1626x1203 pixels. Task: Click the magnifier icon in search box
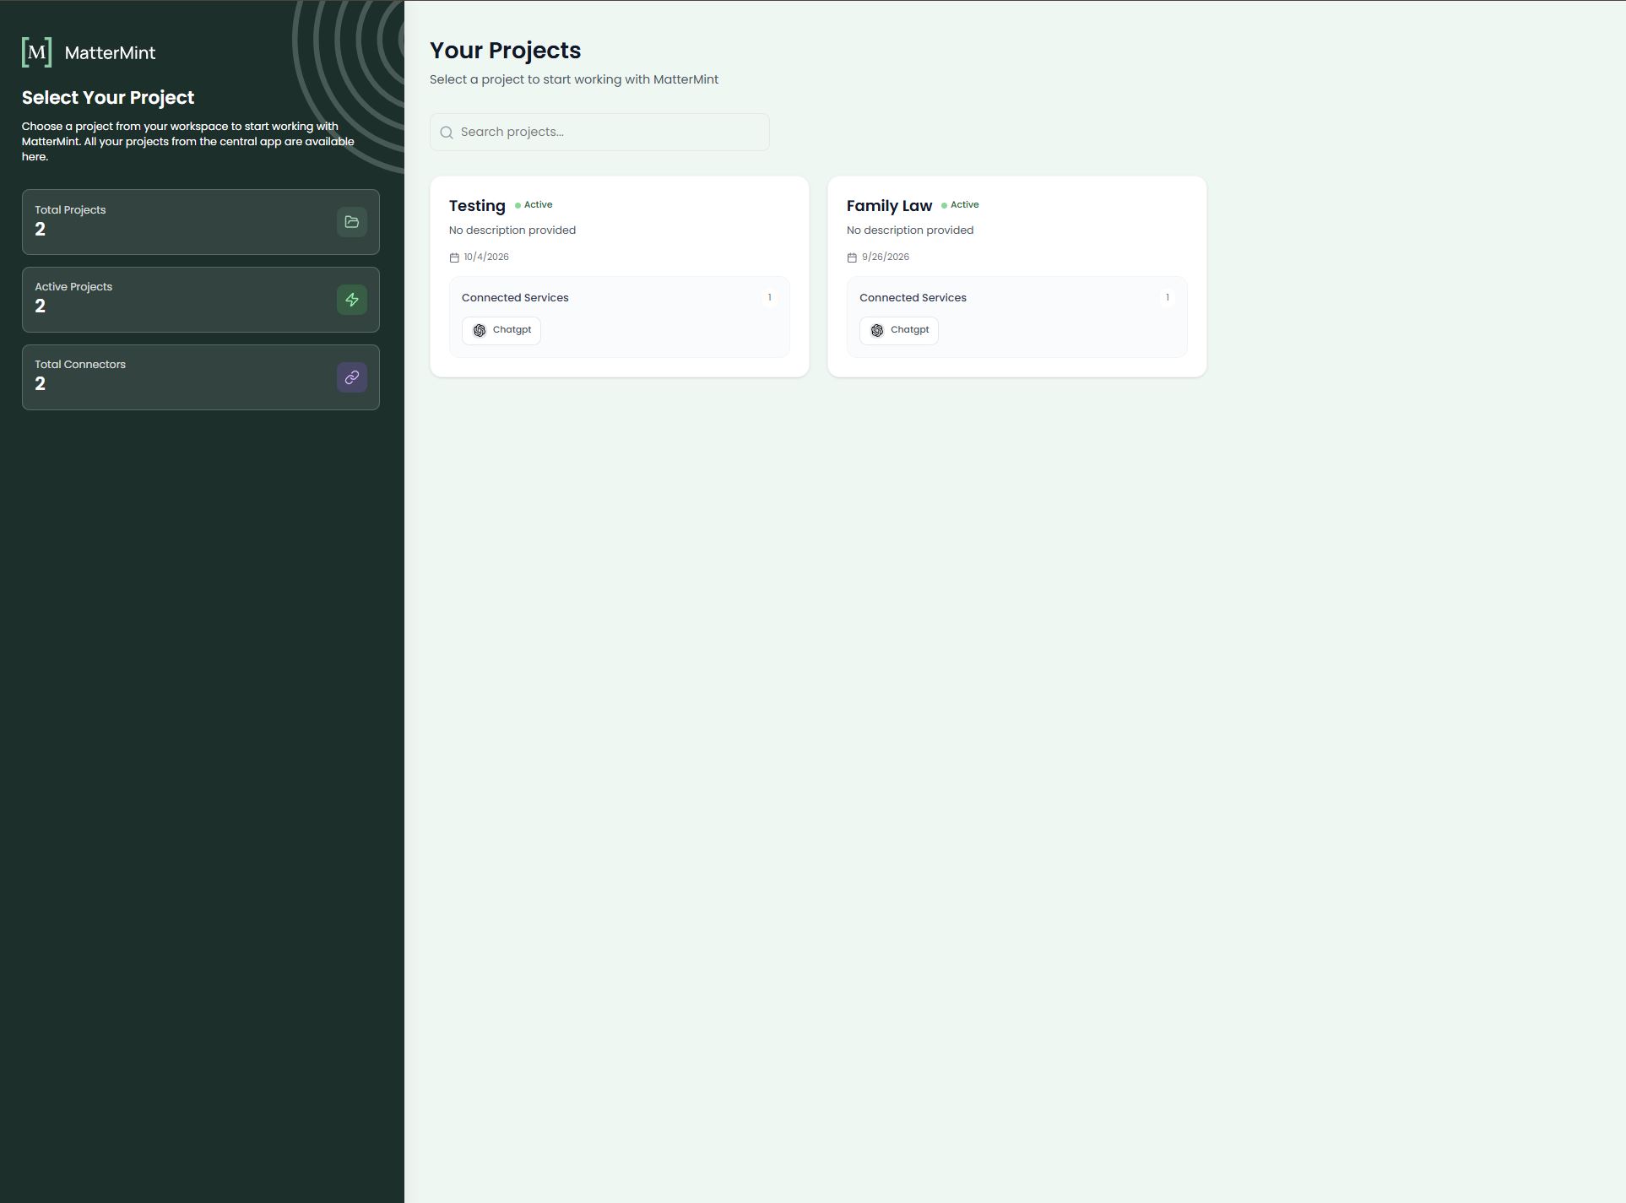447,133
